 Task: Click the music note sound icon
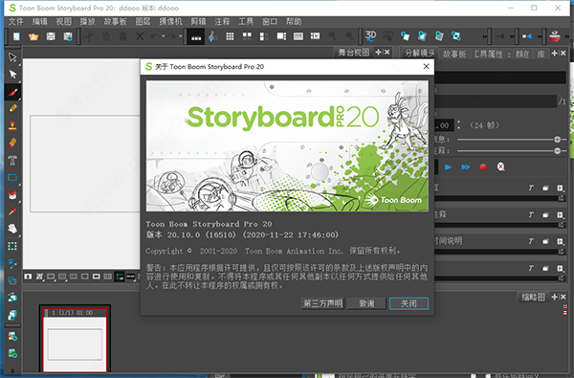(x=212, y=36)
